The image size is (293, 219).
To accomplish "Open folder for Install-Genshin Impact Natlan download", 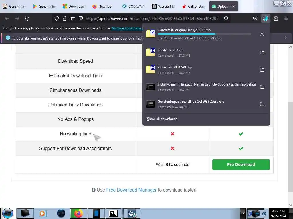I will pyautogui.click(x=262, y=87).
